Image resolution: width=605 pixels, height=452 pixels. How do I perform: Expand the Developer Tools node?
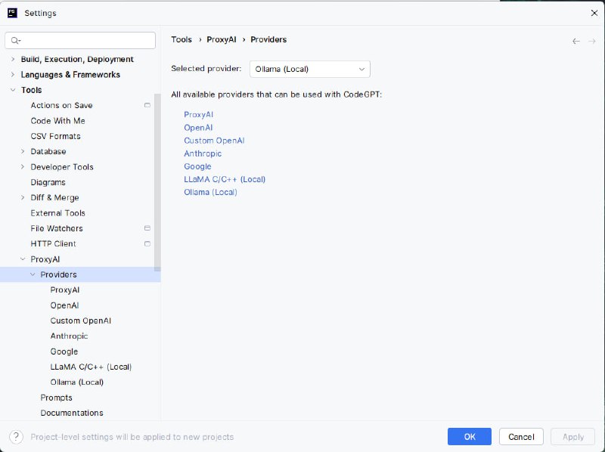23,166
